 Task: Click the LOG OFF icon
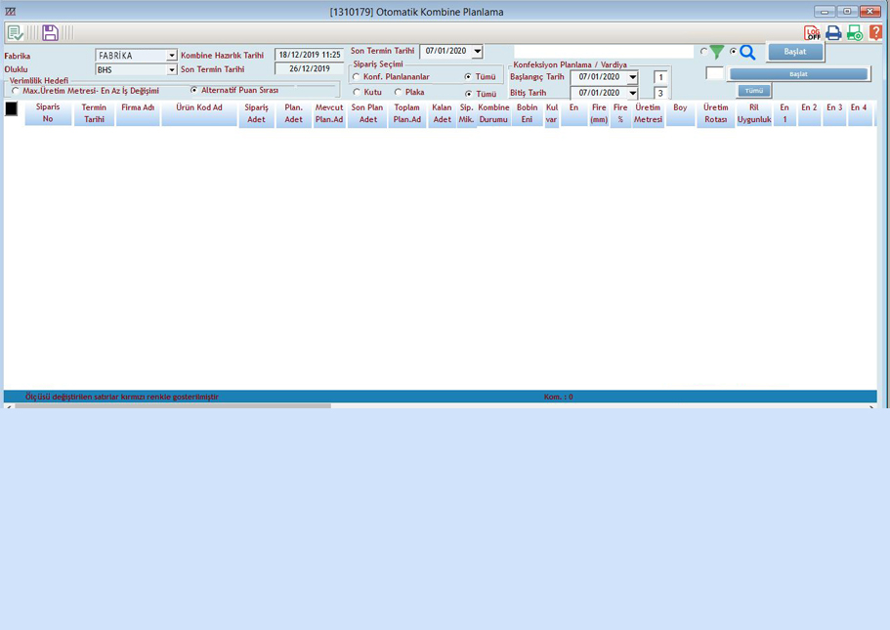tap(813, 33)
